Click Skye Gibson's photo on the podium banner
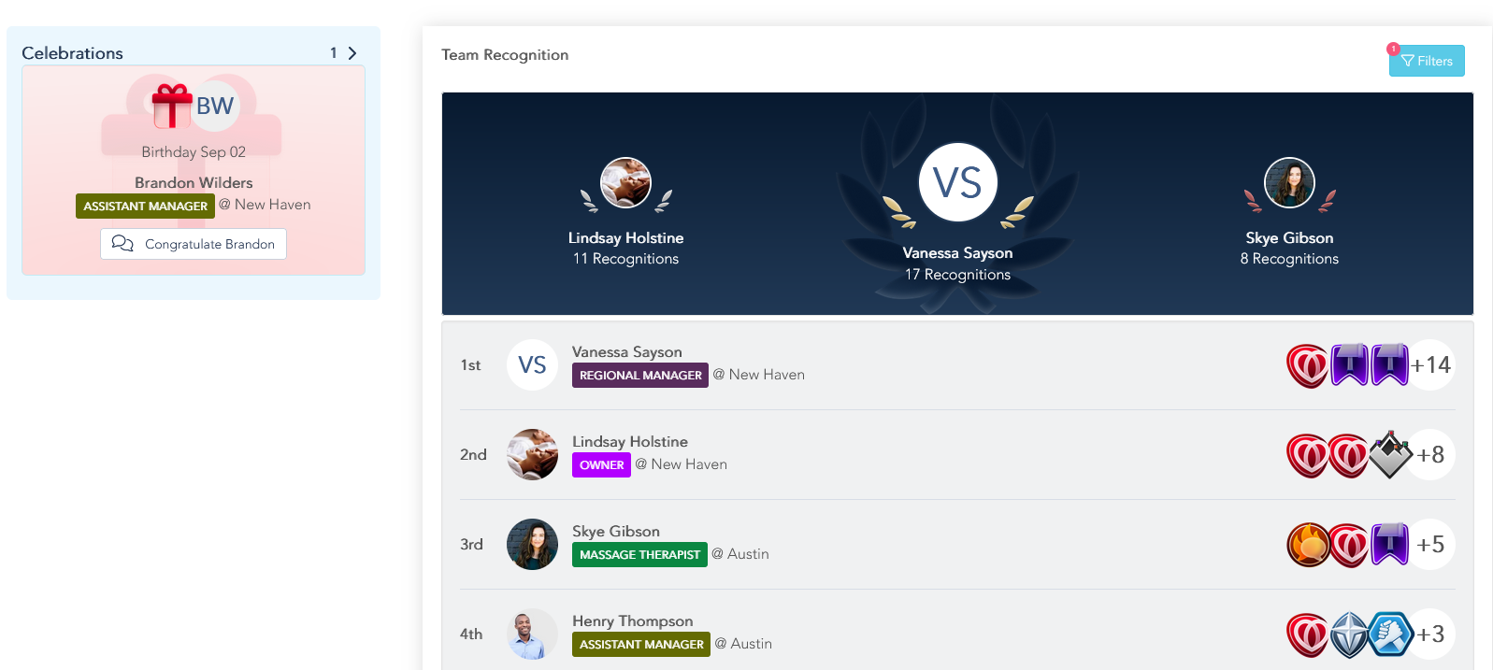1493x670 pixels. point(1289,182)
